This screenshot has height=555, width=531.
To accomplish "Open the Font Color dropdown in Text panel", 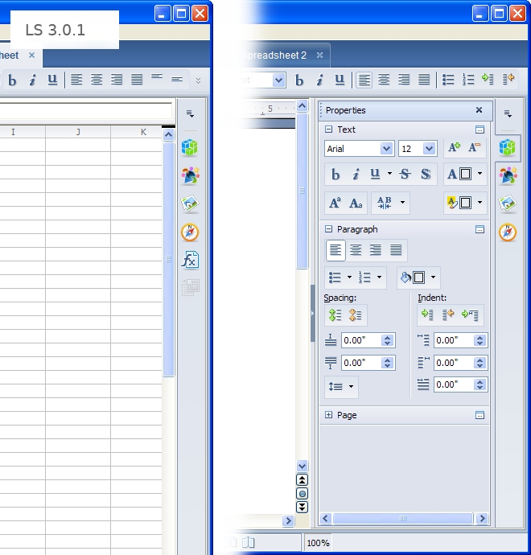I will (x=480, y=174).
